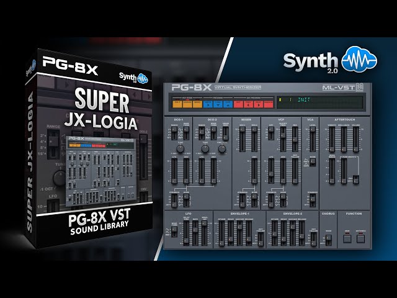Click the Bend Range slider
Screen dimensions: 397x298
click(x=332, y=171)
